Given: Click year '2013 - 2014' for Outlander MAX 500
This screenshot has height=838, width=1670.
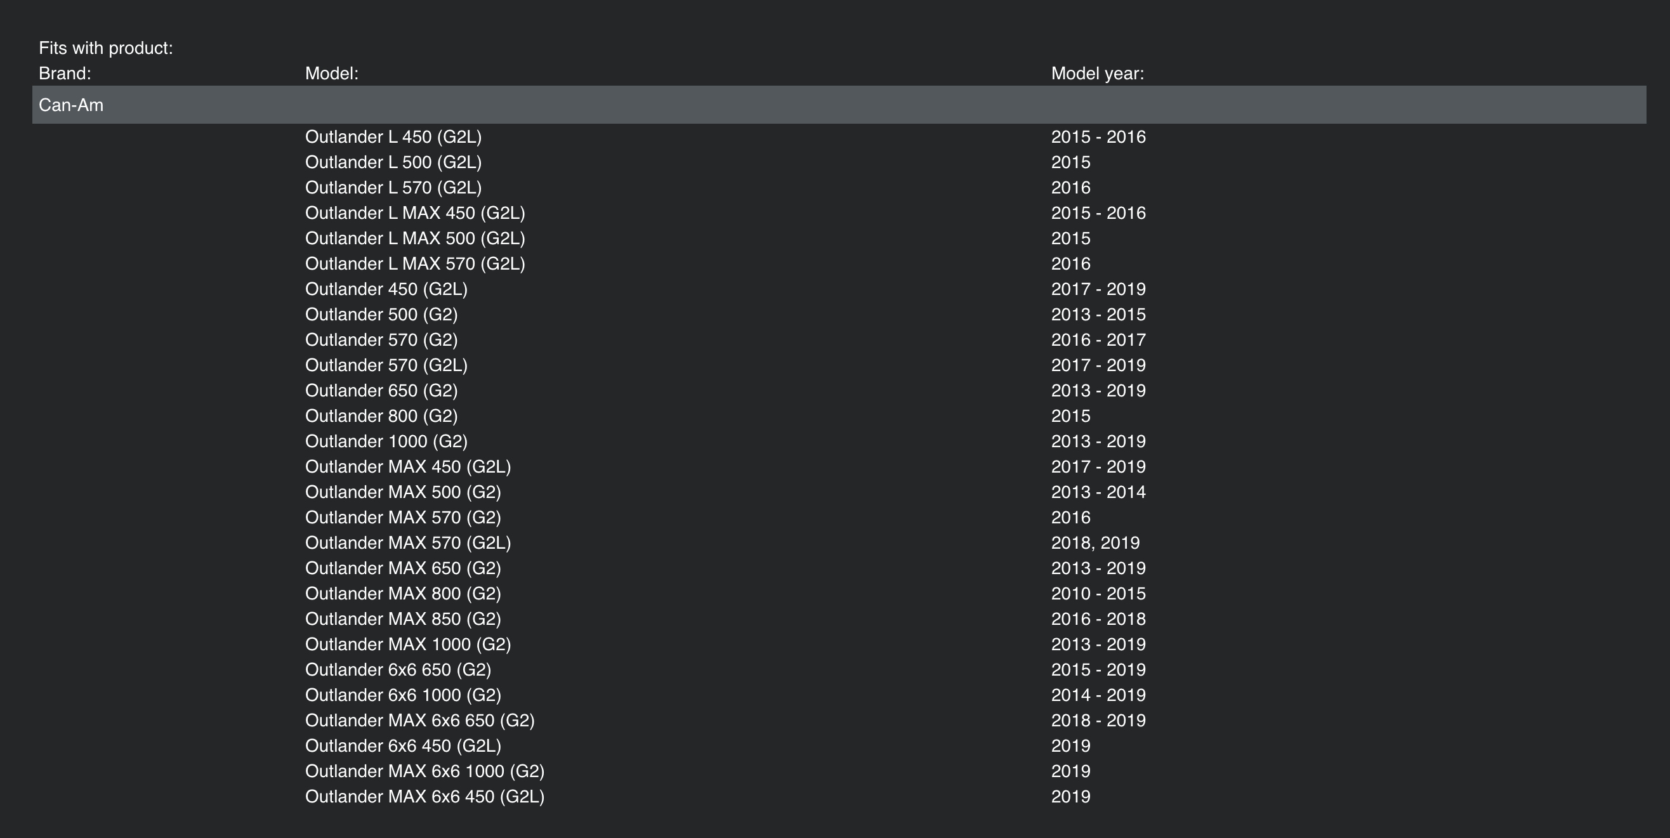Looking at the screenshot, I should click(x=1098, y=492).
